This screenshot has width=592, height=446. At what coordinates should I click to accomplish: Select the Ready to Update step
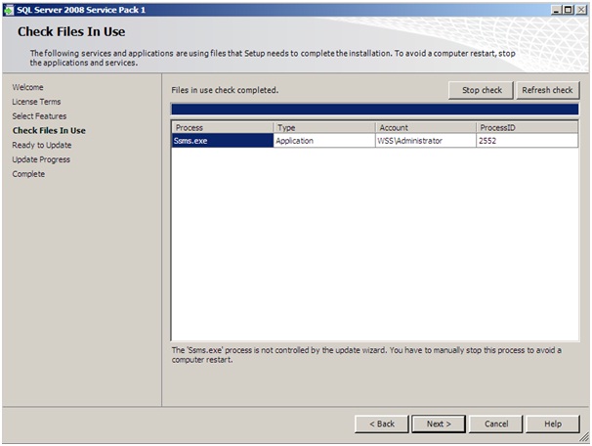coord(42,145)
